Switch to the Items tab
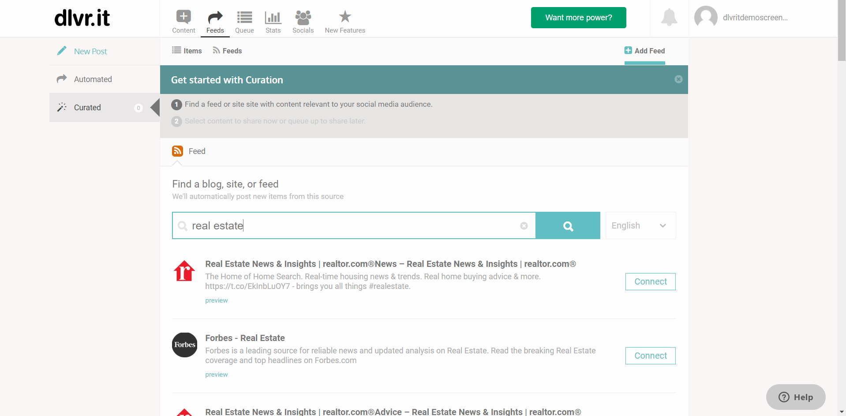 187,51
